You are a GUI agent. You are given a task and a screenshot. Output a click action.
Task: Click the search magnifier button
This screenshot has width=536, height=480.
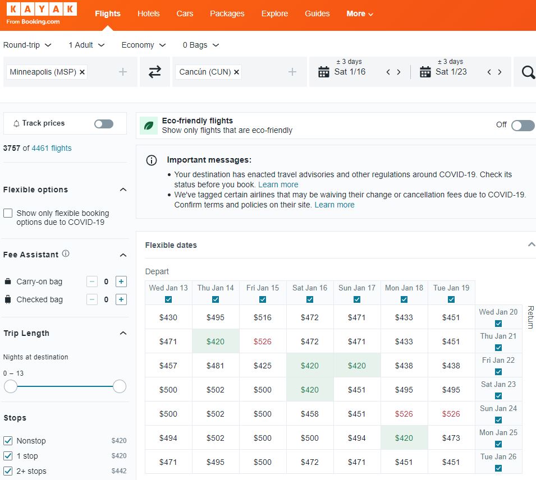(x=528, y=72)
